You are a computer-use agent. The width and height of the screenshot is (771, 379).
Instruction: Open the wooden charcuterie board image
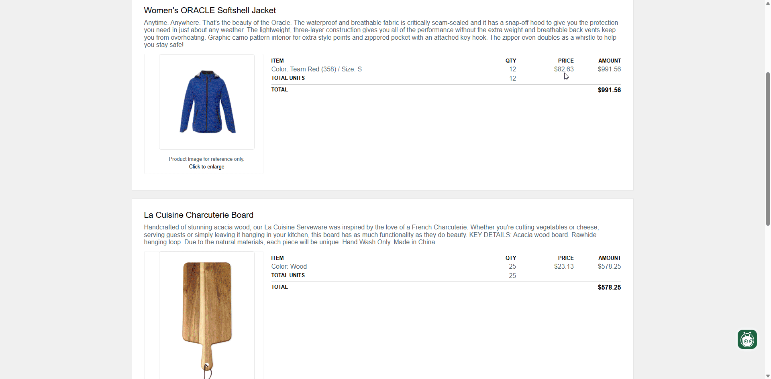tap(207, 317)
